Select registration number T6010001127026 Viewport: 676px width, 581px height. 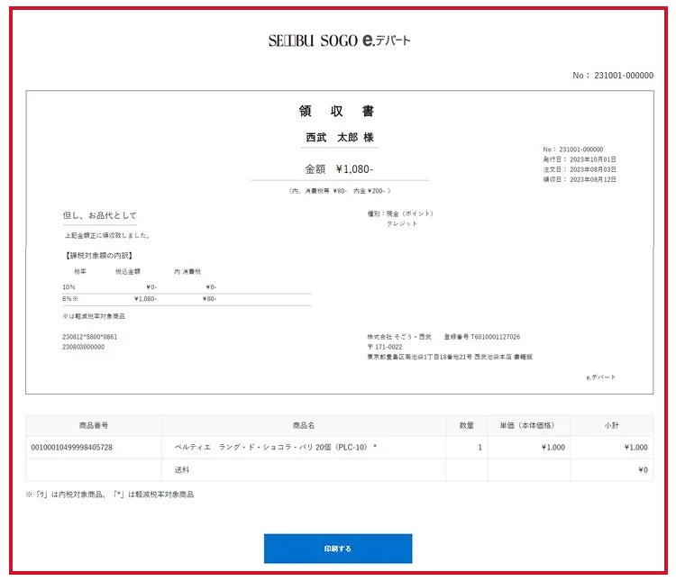click(x=496, y=337)
